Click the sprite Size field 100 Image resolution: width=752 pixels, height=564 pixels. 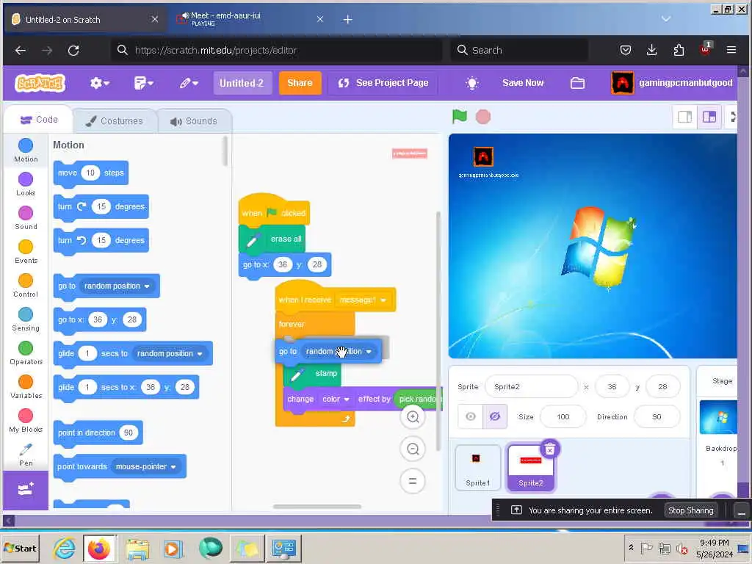click(x=563, y=417)
